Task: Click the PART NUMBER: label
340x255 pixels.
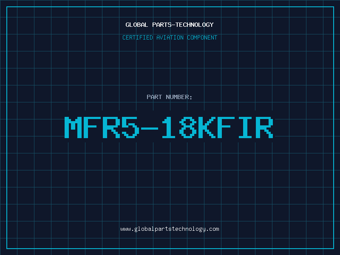Action: click(170, 97)
